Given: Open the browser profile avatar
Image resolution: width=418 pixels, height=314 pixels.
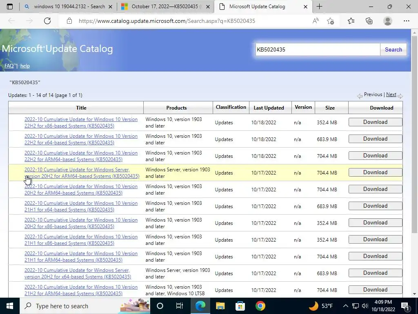Looking at the screenshot, I should pos(388,21).
